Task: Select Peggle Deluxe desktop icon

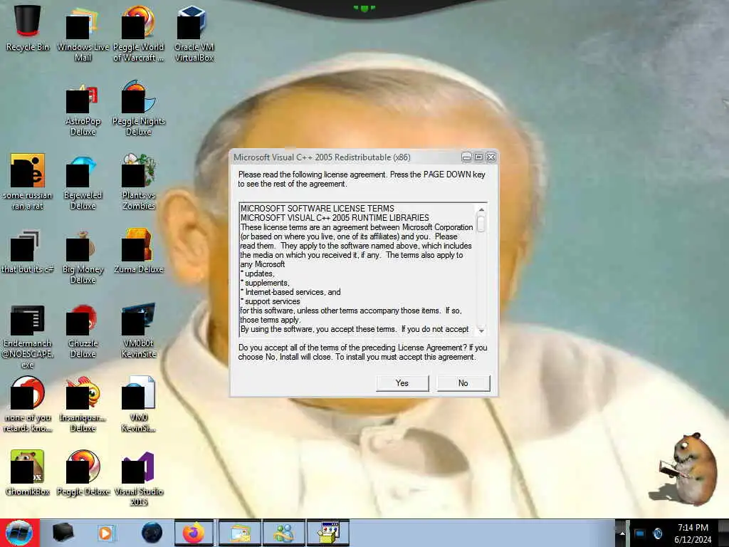Action: (83, 472)
